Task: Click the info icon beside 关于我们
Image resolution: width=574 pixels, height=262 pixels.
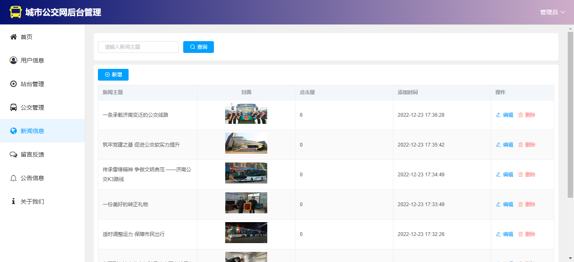Action: click(x=13, y=202)
